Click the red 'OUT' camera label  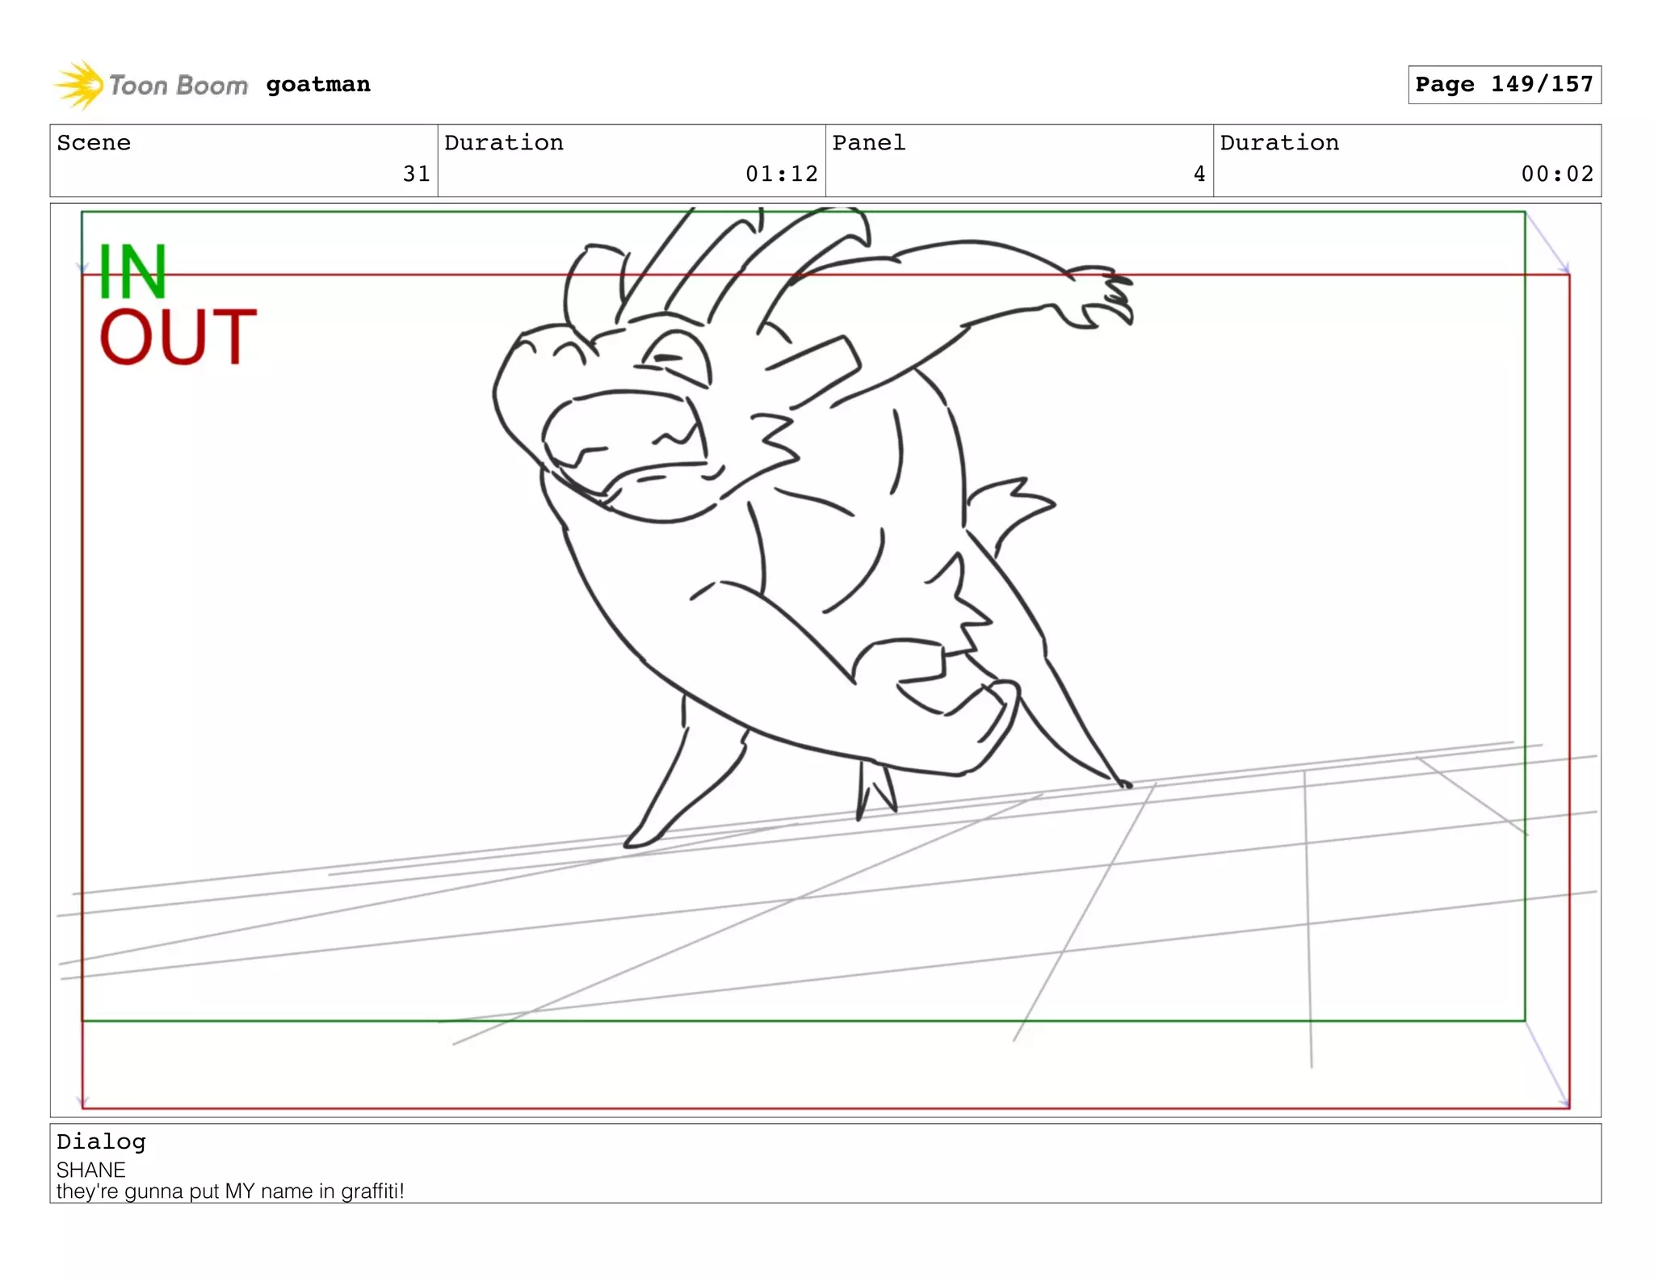[178, 337]
